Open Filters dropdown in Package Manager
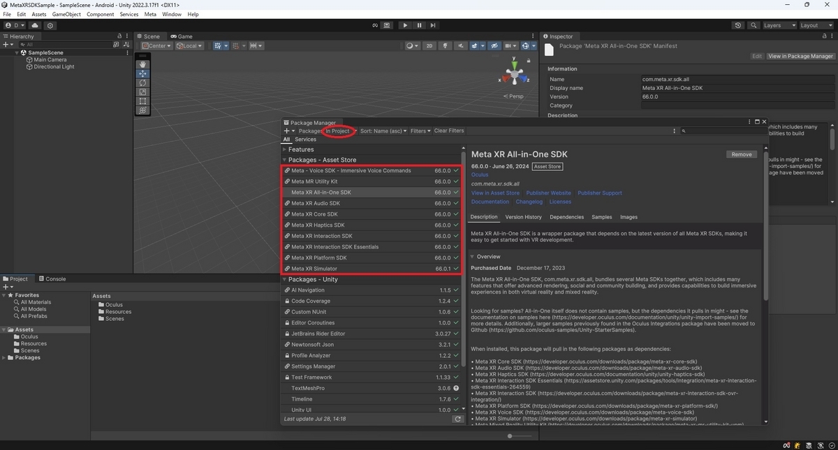The width and height of the screenshot is (838, 450). 420,131
